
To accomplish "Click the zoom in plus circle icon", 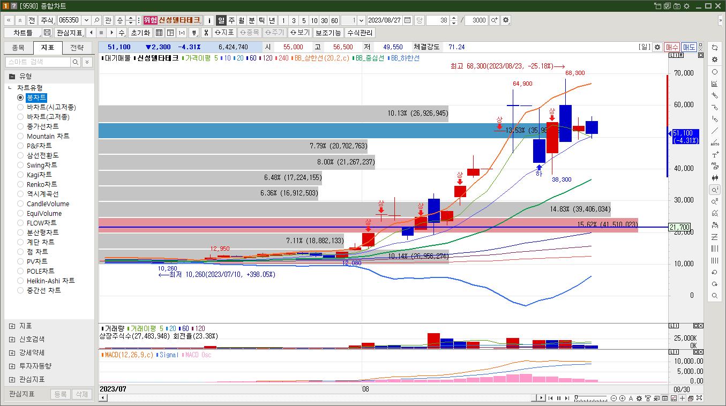I will click(622, 398).
